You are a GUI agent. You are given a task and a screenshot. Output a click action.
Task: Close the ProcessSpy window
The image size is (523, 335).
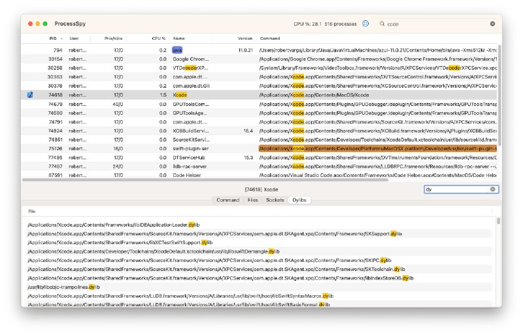pyautogui.click(x=30, y=24)
